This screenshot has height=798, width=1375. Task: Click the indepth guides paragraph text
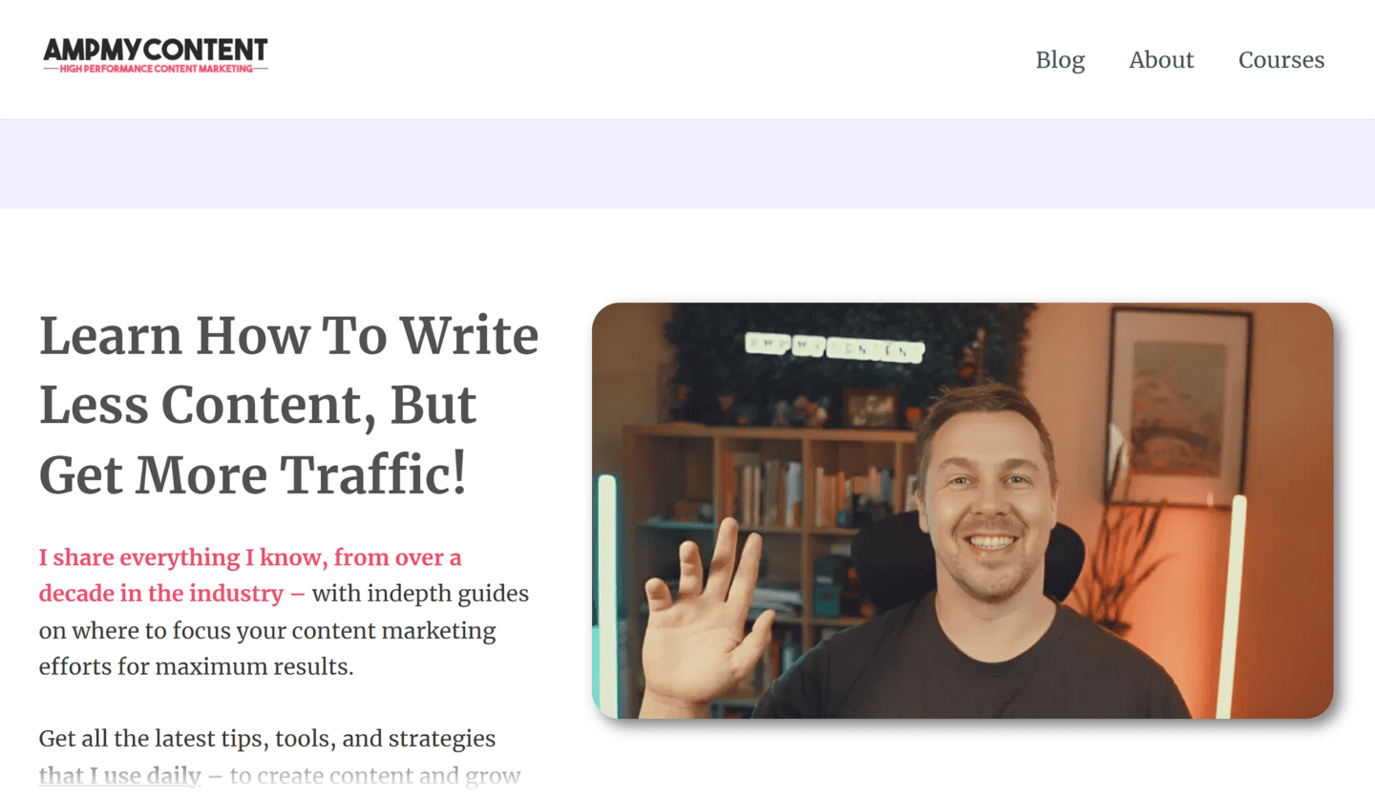(284, 630)
